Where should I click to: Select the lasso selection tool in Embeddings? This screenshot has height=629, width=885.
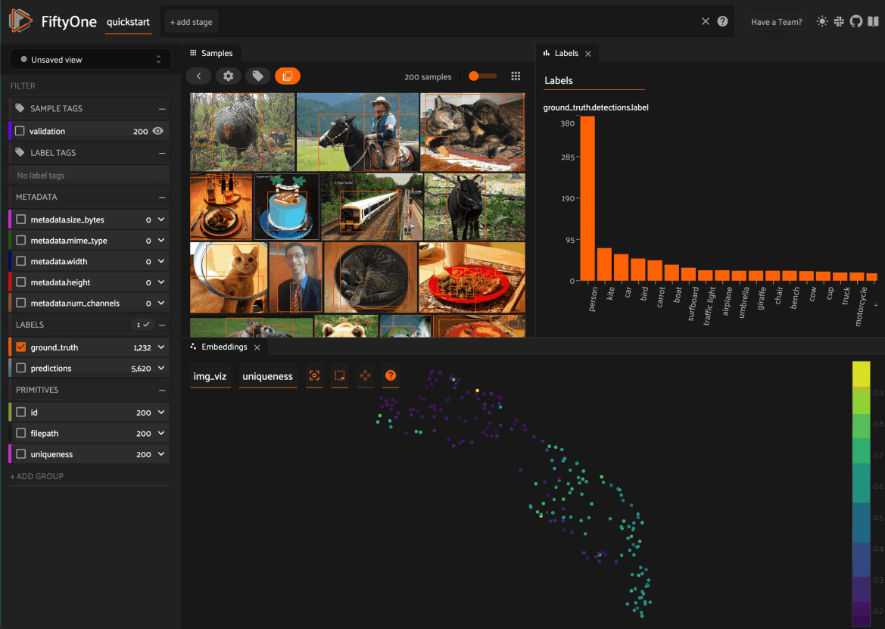[340, 375]
